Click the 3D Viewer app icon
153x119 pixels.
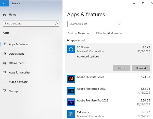coord(71,49)
